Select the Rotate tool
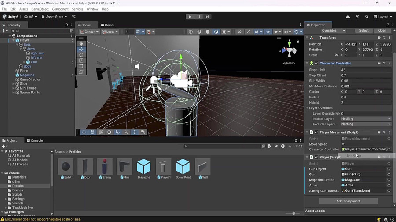 81,55
